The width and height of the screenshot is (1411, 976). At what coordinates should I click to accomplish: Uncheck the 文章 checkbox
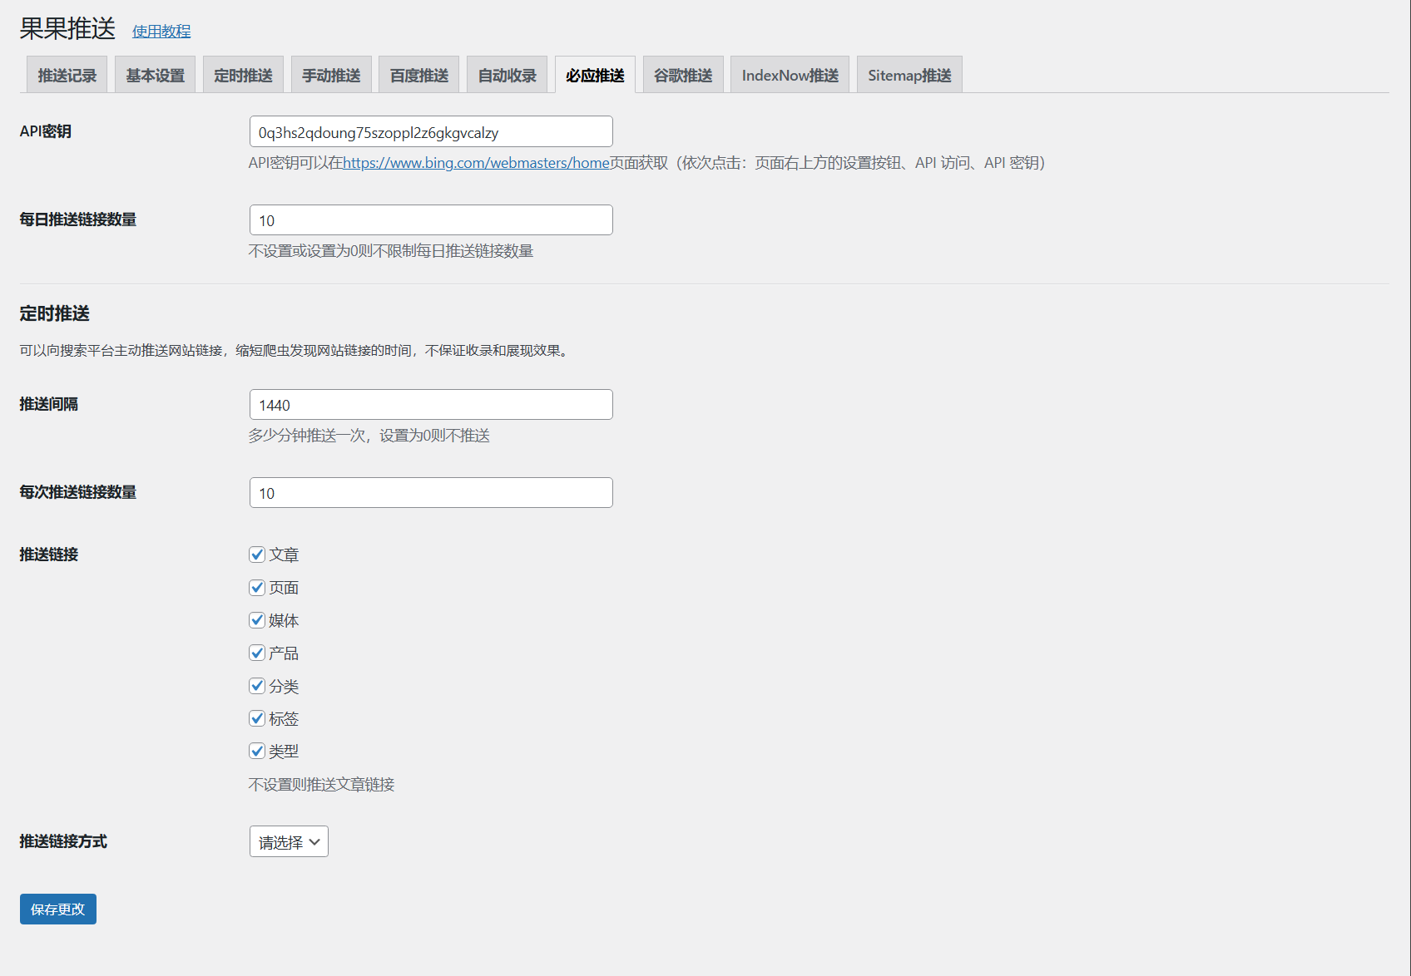257,555
